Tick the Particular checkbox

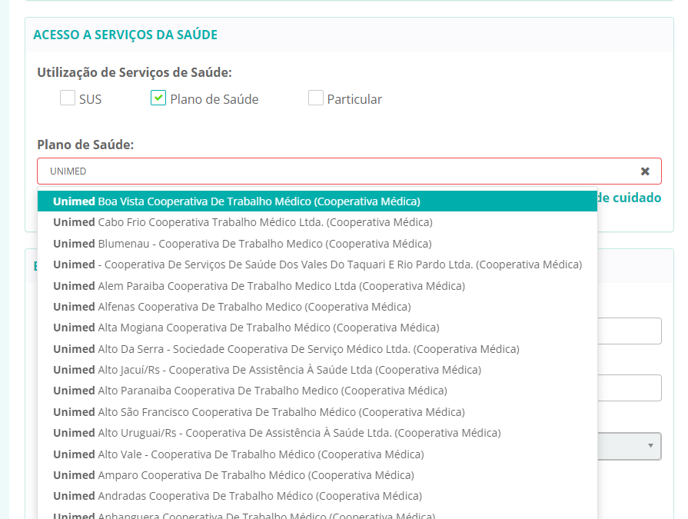point(315,98)
